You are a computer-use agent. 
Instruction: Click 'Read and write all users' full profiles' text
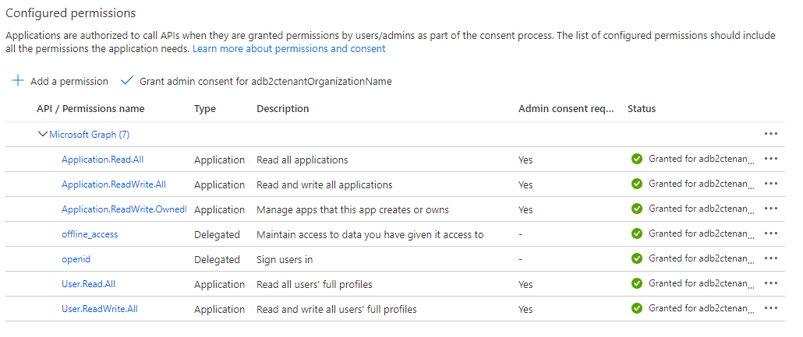[337, 310]
